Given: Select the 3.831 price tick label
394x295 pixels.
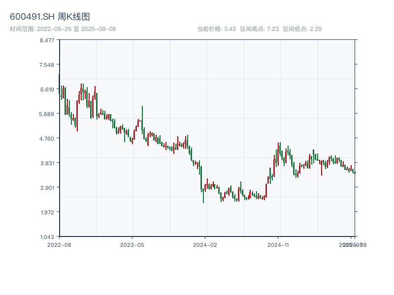Looking at the screenshot, I should pos(47,163).
